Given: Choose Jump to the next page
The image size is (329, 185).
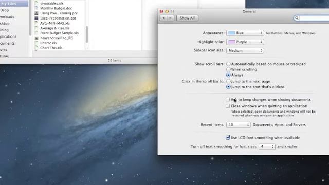Looking at the screenshot, I should pyautogui.click(x=228, y=81).
